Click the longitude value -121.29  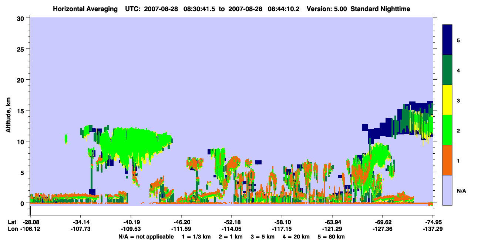click(x=332, y=229)
